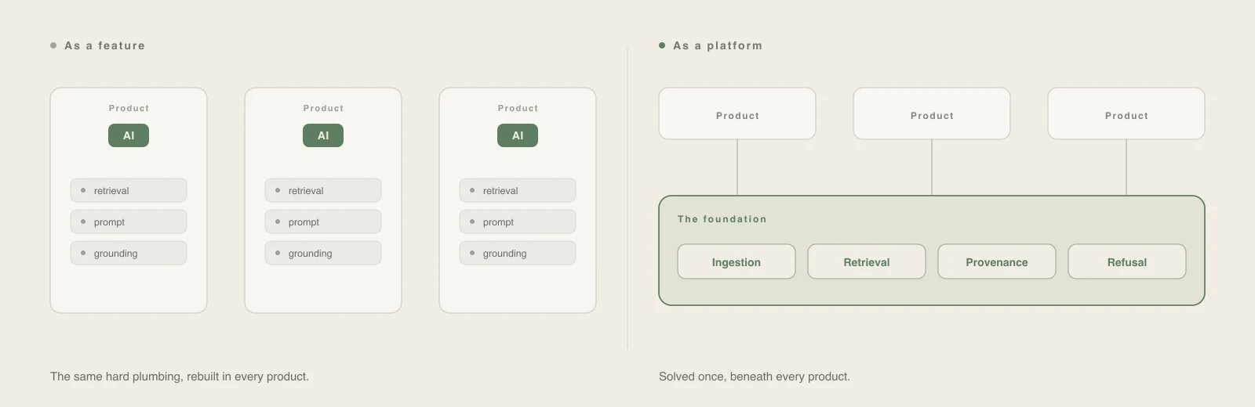Click the AI badge in the first product card
The height and width of the screenshot is (407, 1255).
(x=129, y=135)
